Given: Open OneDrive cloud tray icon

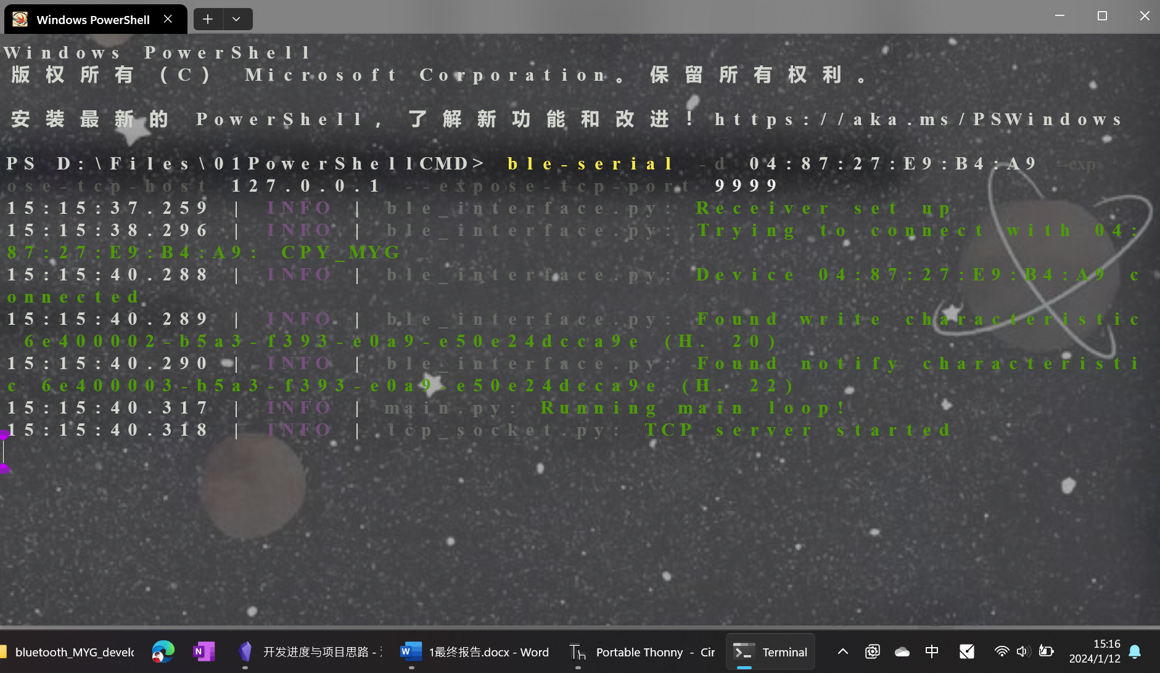Looking at the screenshot, I should coord(902,651).
